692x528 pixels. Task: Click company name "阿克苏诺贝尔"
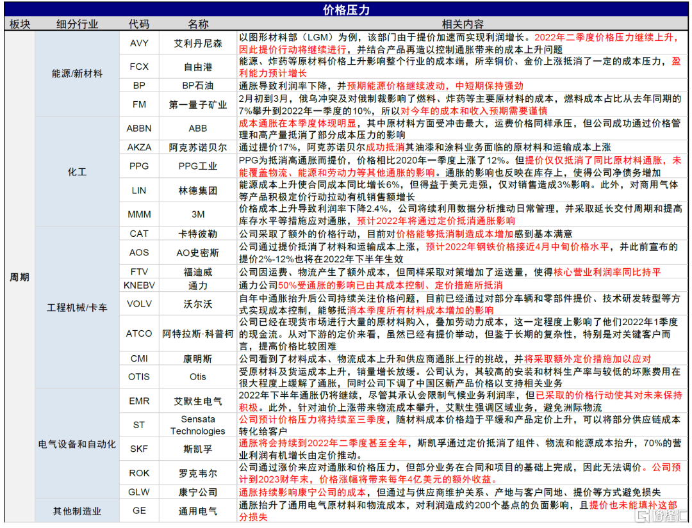(198, 148)
